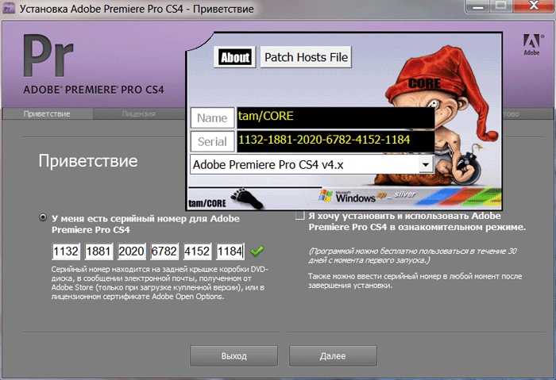Click the Serial field in keygen
This screenshot has width=556, height=380.
pos(335,141)
